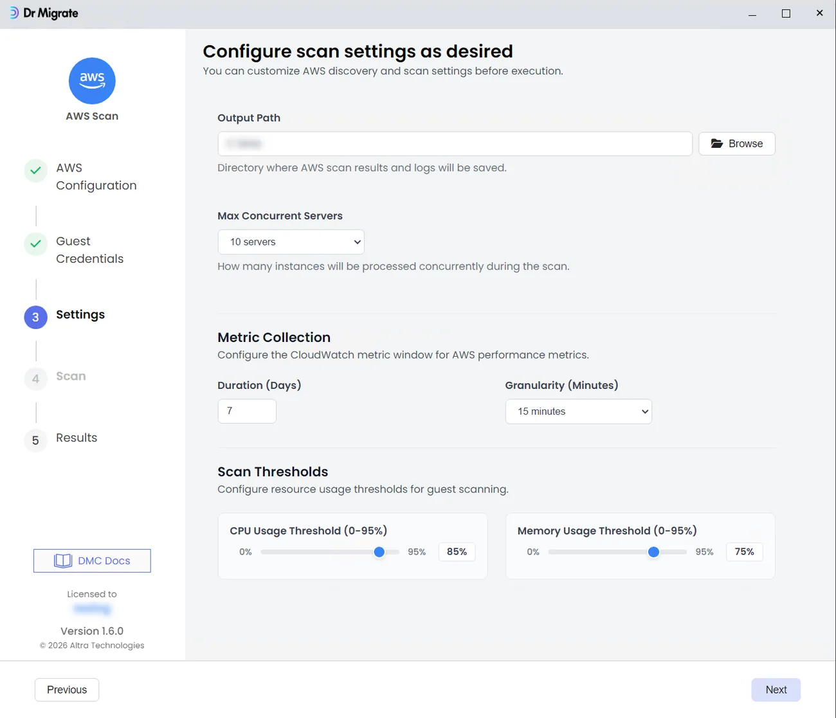Click the 'Licensed to' text

click(x=92, y=594)
